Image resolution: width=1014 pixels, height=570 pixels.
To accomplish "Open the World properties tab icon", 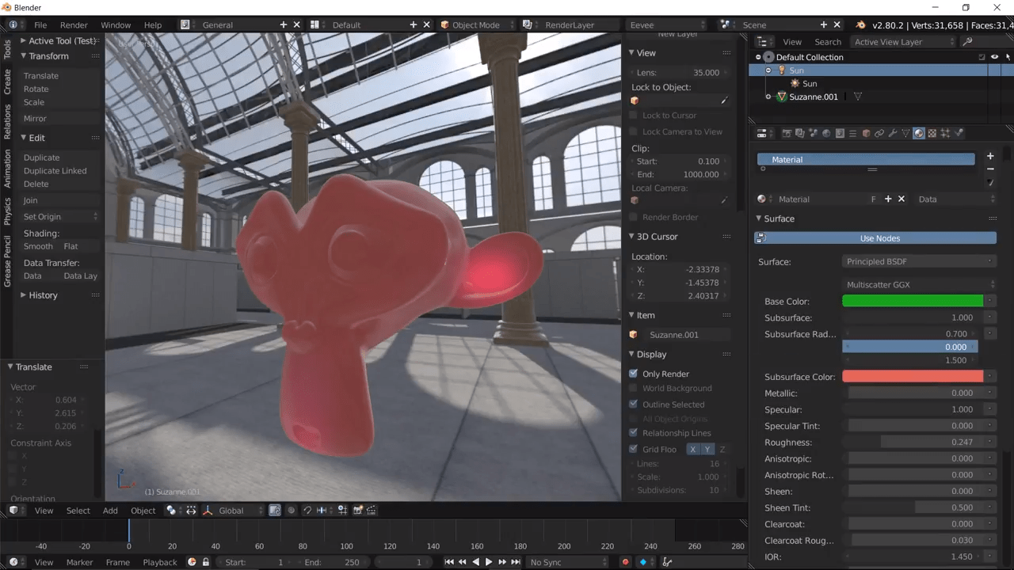I will (x=826, y=133).
